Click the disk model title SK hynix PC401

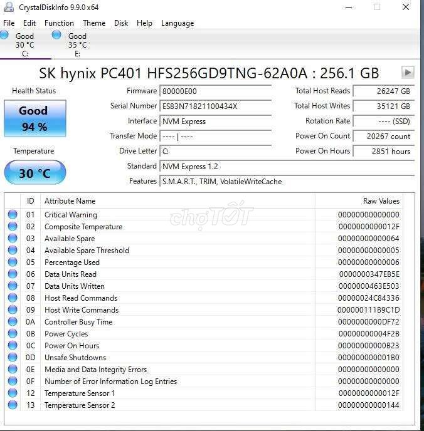coord(209,73)
